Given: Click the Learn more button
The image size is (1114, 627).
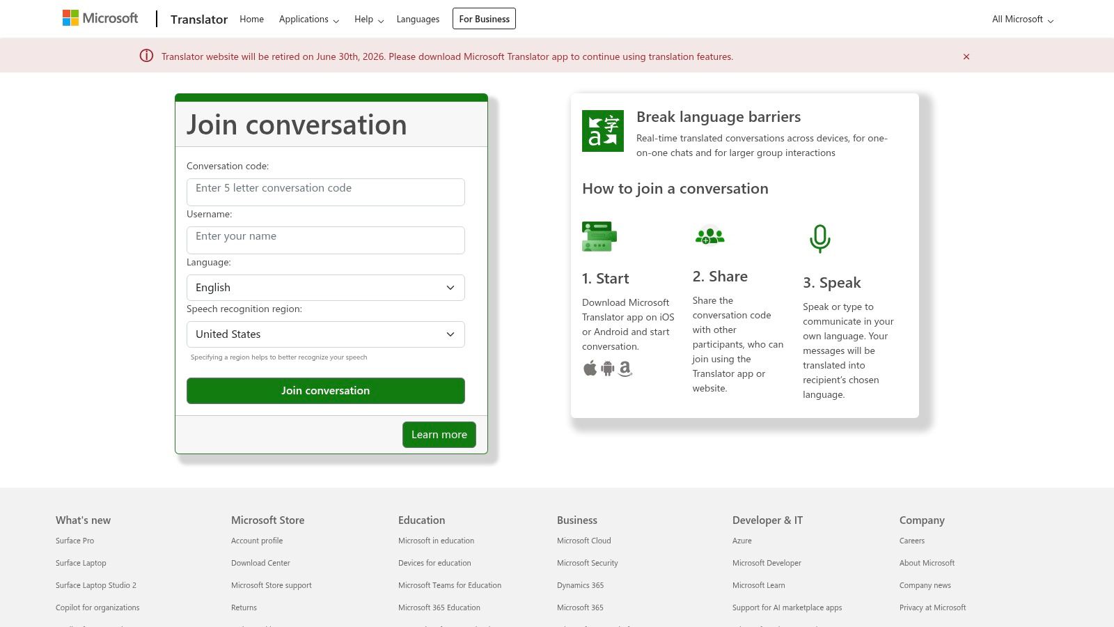Looking at the screenshot, I should click(439, 434).
